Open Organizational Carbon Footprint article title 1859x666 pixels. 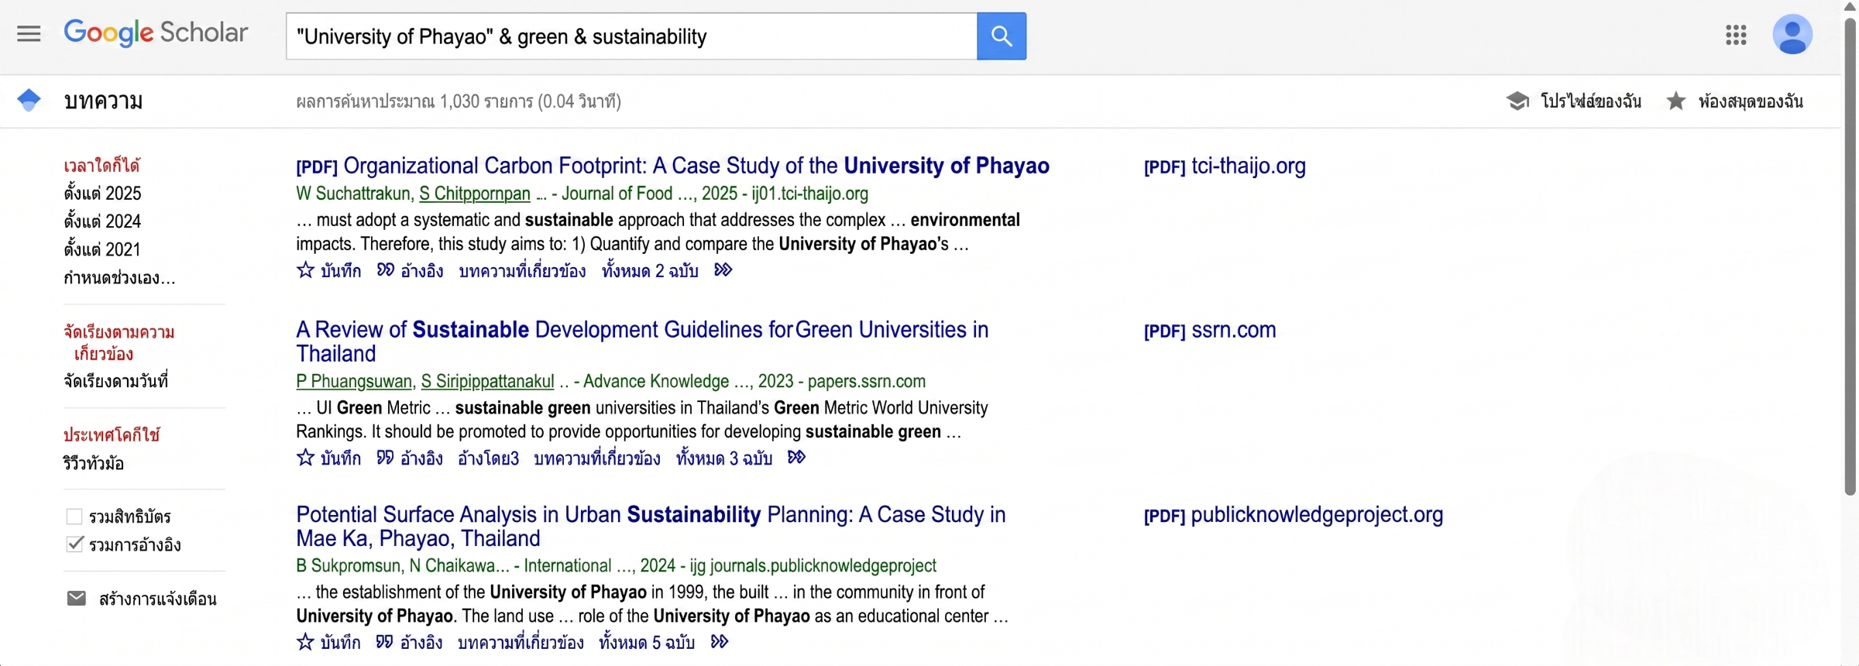[x=672, y=166]
